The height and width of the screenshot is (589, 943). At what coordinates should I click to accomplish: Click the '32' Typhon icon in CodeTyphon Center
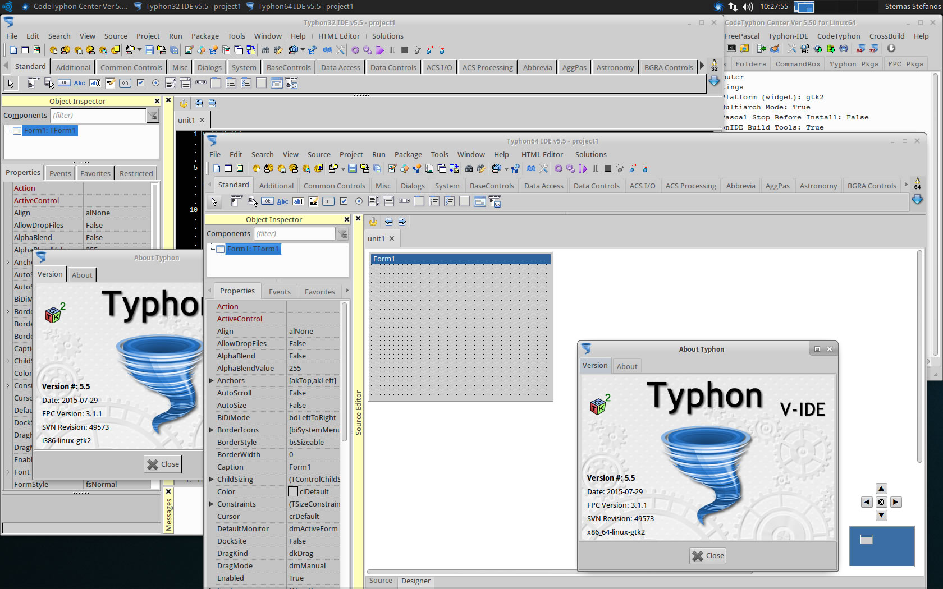click(x=874, y=49)
